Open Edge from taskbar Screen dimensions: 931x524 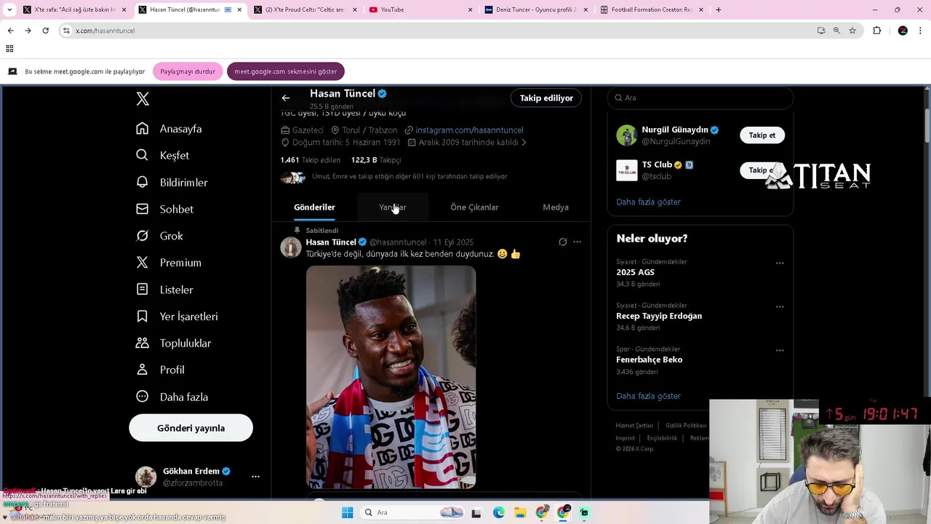point(498,512)
